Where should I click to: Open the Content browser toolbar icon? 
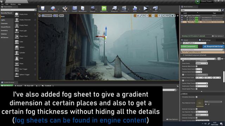[x=75, y=8]
